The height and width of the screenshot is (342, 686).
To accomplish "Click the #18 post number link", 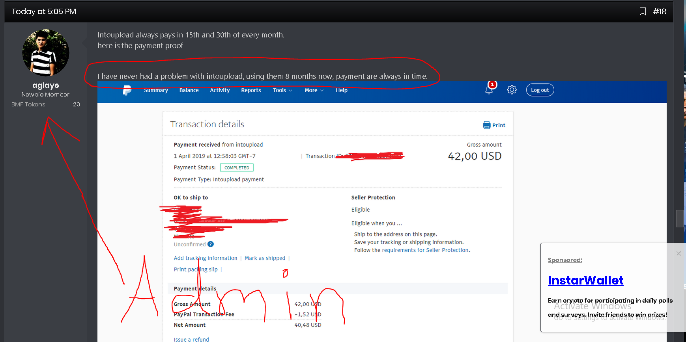I will (x=660, y=11).
